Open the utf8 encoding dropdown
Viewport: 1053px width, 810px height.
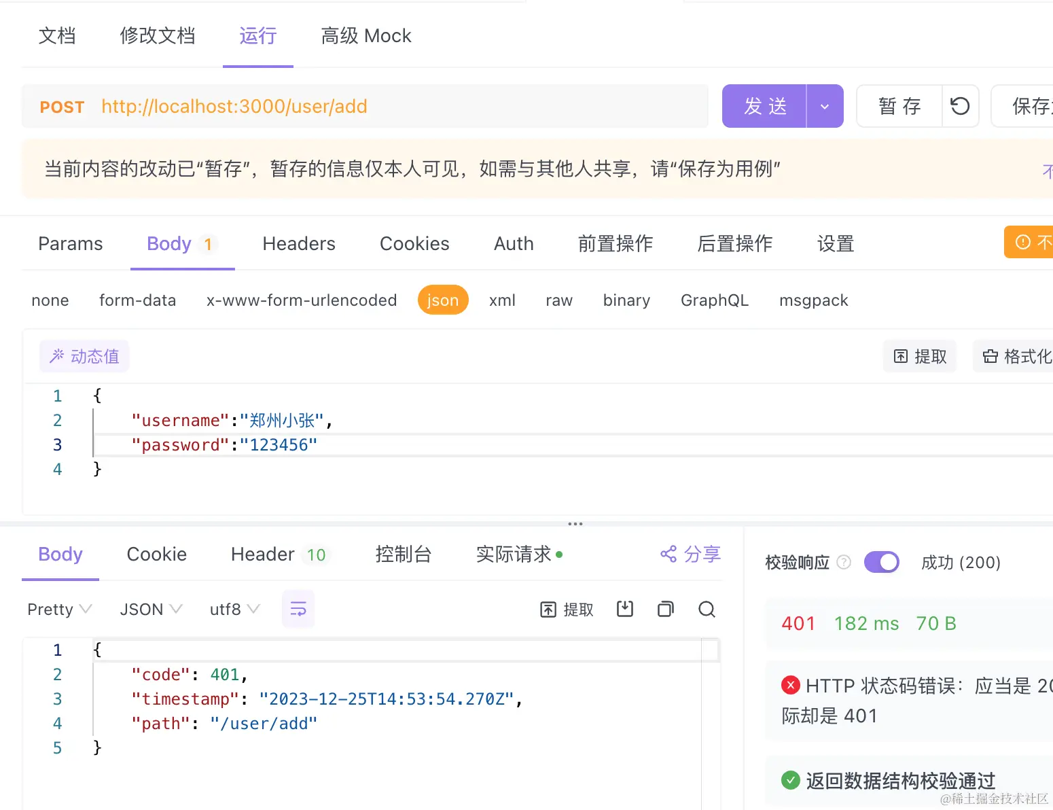[235, 610]
